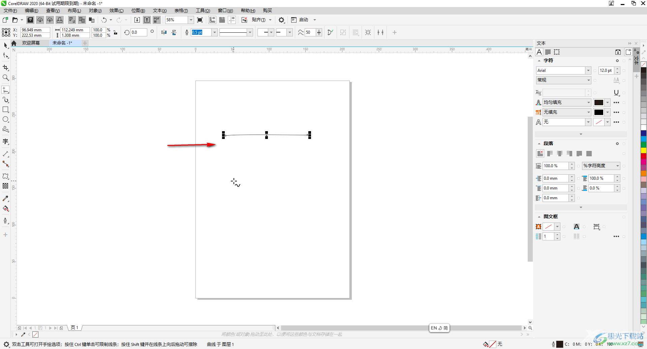The width and height of the screenshot is (647, 349).
Task: Click the text fill color swatch
Action: coord(598,103)
